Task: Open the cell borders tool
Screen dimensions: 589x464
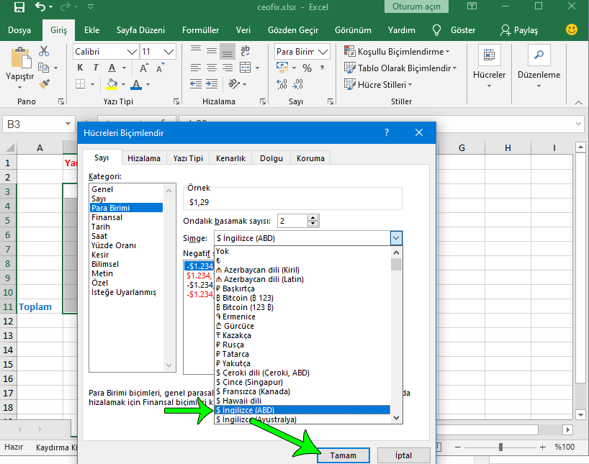Action: 80,84
